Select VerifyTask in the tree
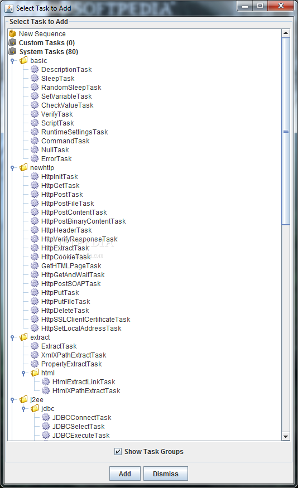This screenshot has height=488, width=298. pos(57,114)
